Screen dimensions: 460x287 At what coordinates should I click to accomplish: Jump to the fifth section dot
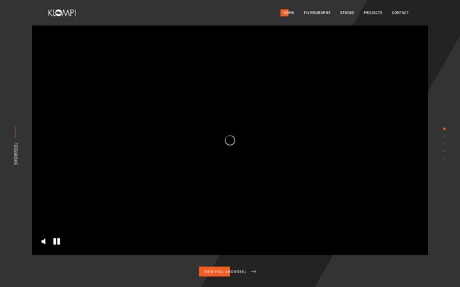coord(444,158)
